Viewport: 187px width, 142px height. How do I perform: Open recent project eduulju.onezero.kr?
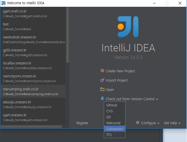tap(33, 104)
